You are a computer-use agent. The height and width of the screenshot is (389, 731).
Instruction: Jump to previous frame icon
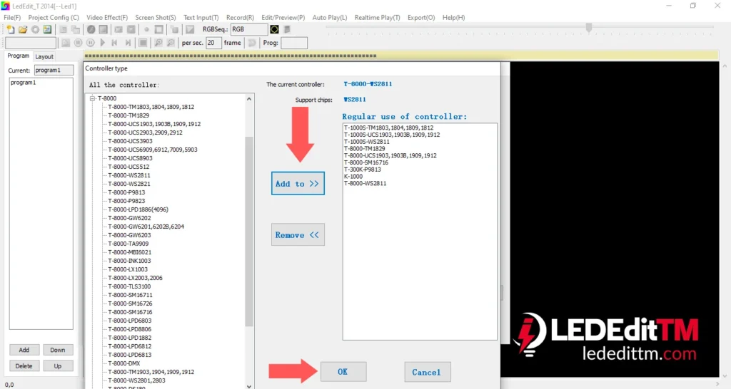tap(114, 43)
